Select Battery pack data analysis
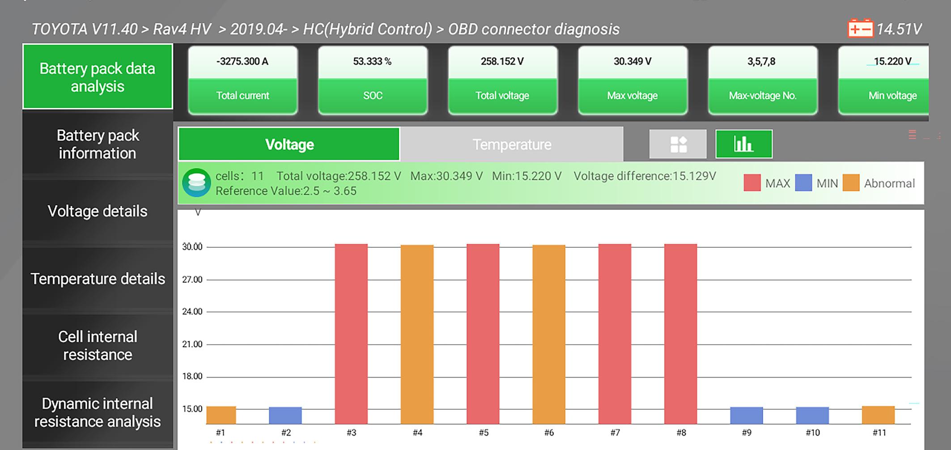 [98, 77]
